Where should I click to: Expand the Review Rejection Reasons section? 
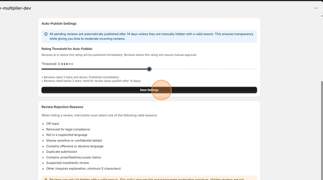[62, 107]
